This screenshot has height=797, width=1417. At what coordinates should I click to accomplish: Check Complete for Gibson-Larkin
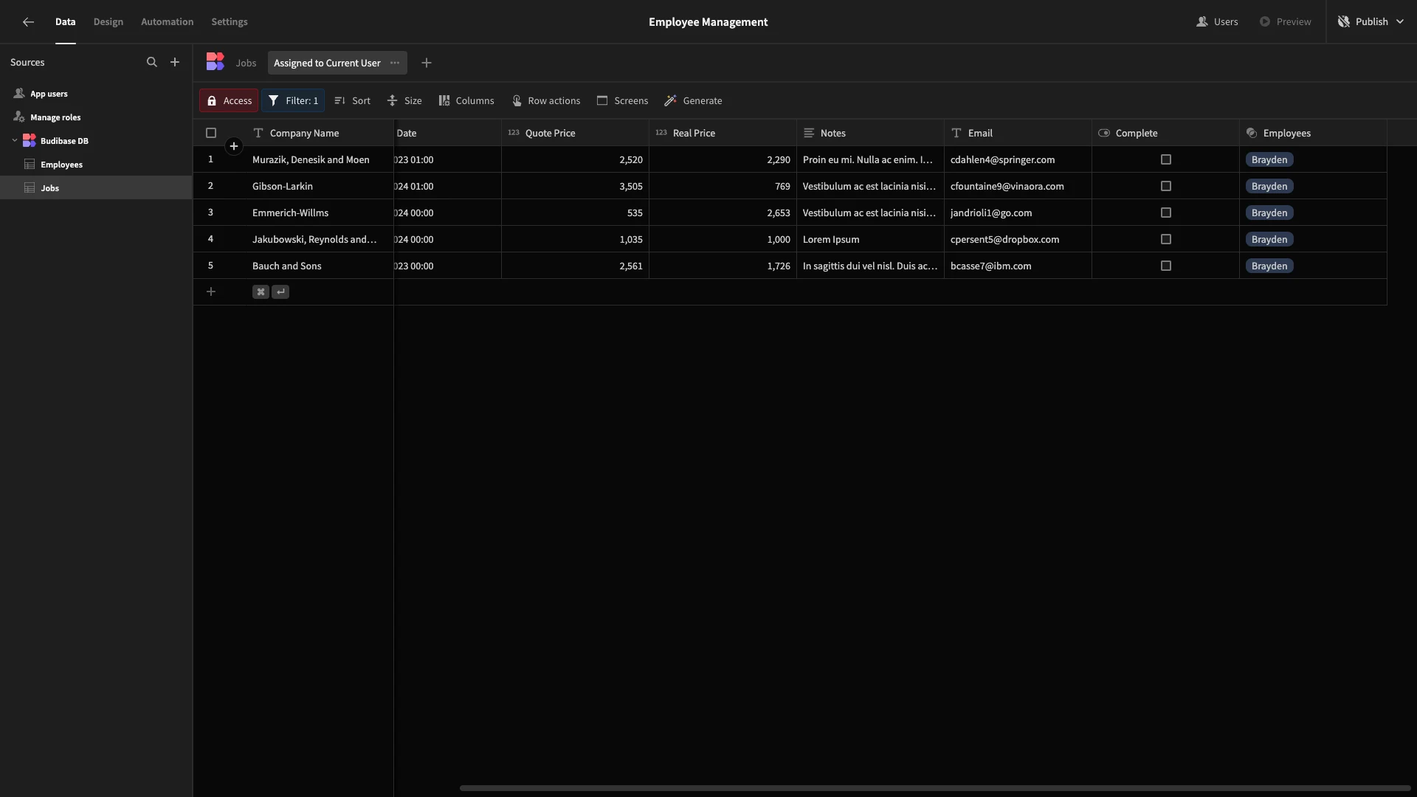click(1166, 186)
